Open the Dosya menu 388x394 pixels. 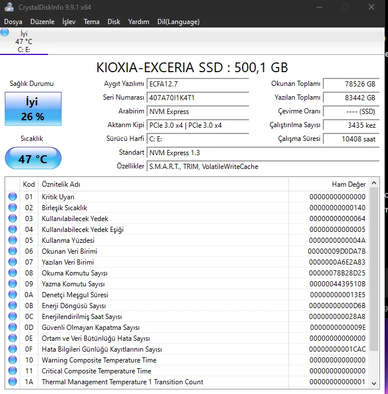13,22
